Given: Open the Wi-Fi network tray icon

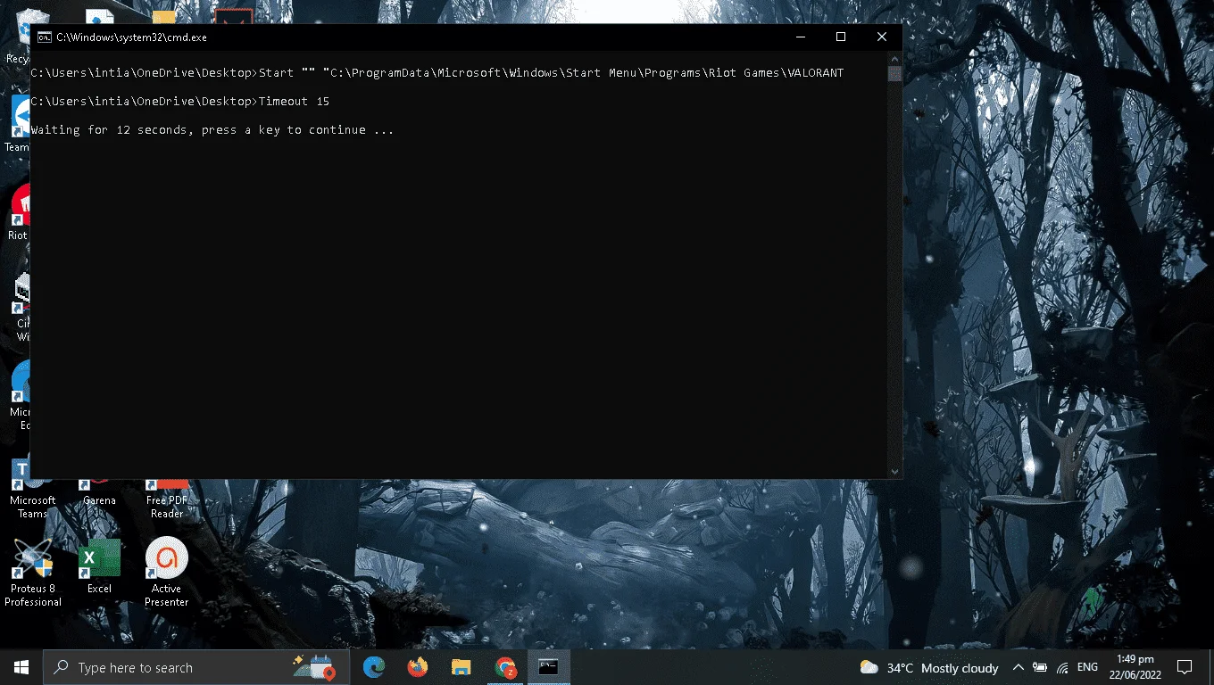Looking at the screenshot, I should click(1062, 667).
